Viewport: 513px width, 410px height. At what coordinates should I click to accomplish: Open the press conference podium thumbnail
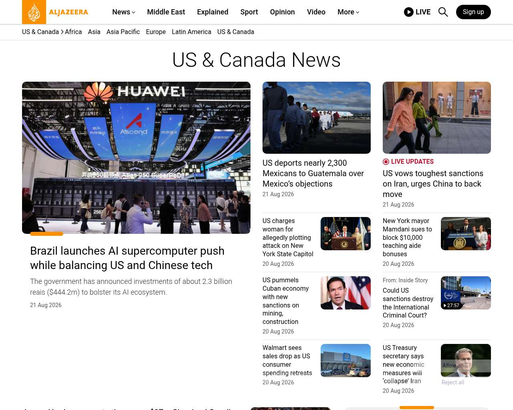click(345, 233)
